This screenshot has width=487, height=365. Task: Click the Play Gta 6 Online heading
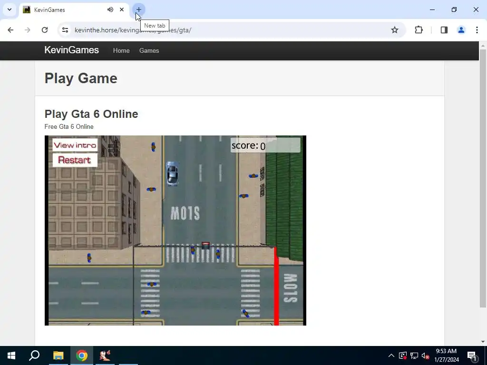pos(91,114)
